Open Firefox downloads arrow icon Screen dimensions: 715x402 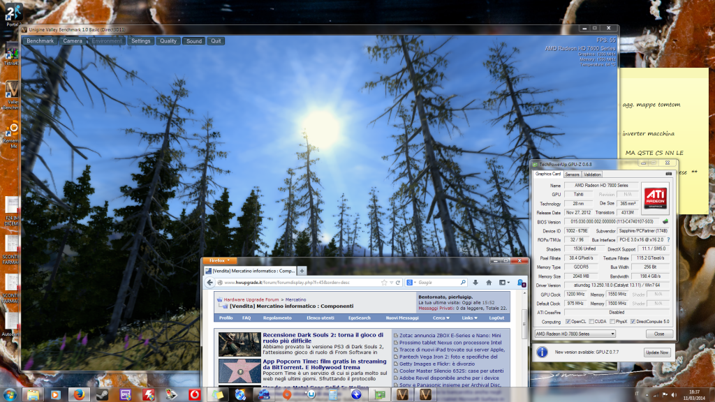click(x=474, y=283)
